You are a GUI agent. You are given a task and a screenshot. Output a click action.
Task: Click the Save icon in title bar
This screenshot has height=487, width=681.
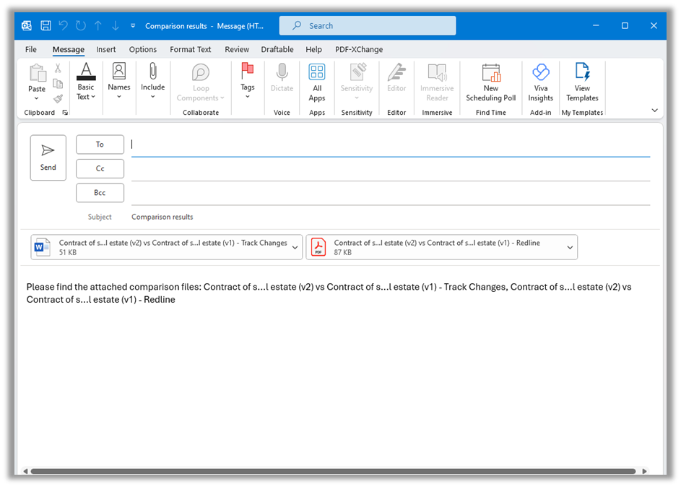[x=45, y=25]
